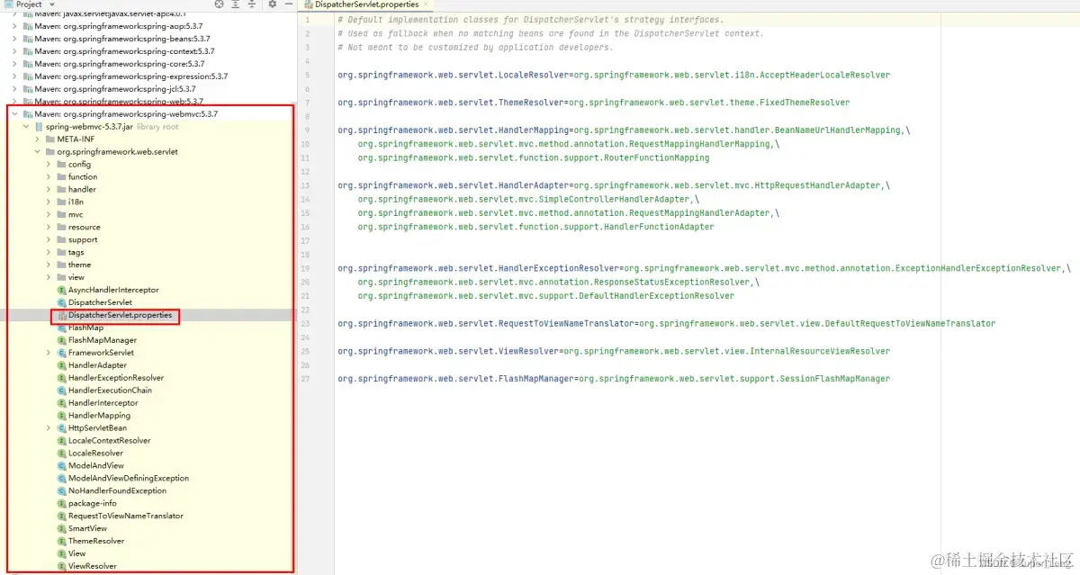This screenshot has width=1080, height=575.
Task: Click the HandlerFunctionAdapter line in editor
Action: pyautogui.click(x=535, y=227)
